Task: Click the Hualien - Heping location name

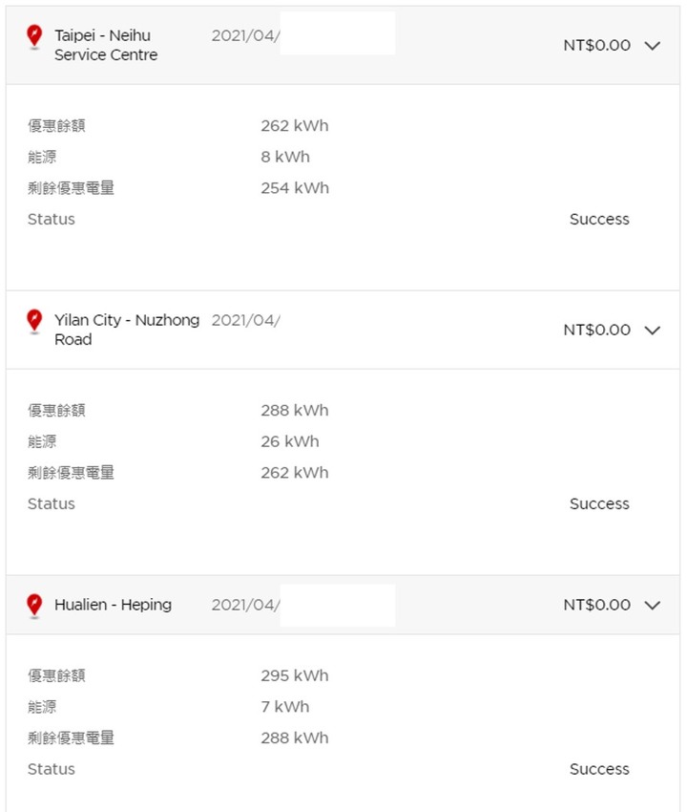Action: tap(113, 605)
